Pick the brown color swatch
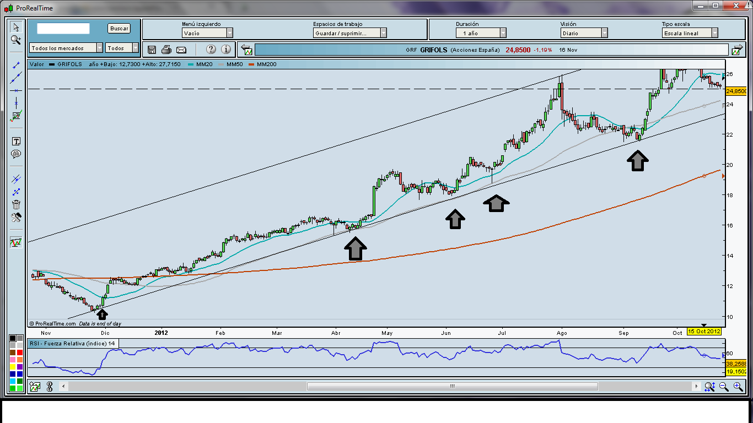 pos(13,352)
